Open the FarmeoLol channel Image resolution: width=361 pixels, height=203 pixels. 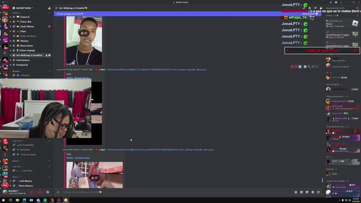pyautogui.click(x=30, y=65)
